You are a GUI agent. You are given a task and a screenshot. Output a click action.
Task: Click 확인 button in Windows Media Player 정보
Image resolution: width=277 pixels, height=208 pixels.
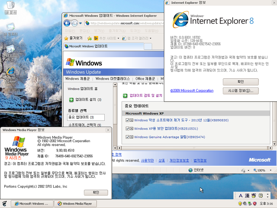pos(96,192)
